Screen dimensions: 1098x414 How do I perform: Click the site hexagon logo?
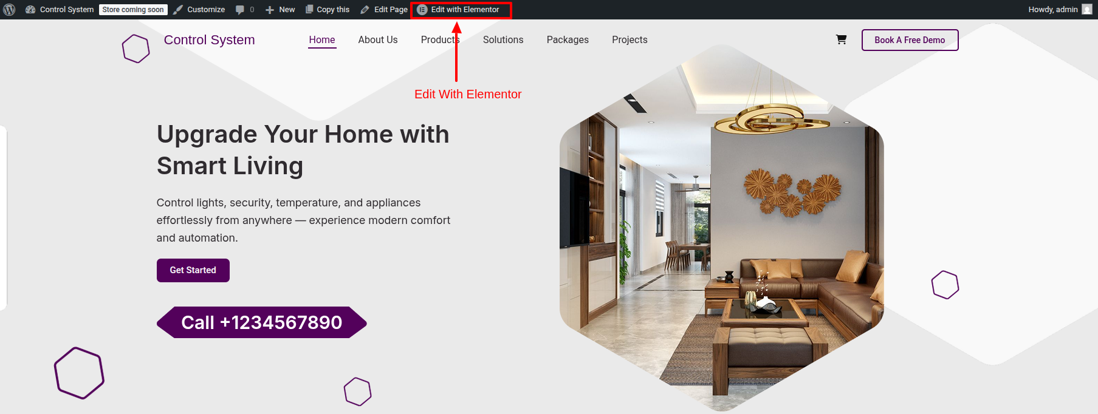point(136,49)
